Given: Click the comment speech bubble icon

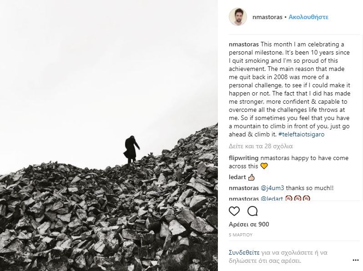Looking at the screenshot, I should click(x=252, y=211).
